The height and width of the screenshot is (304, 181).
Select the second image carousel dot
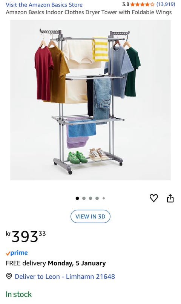tap(84, 199)
